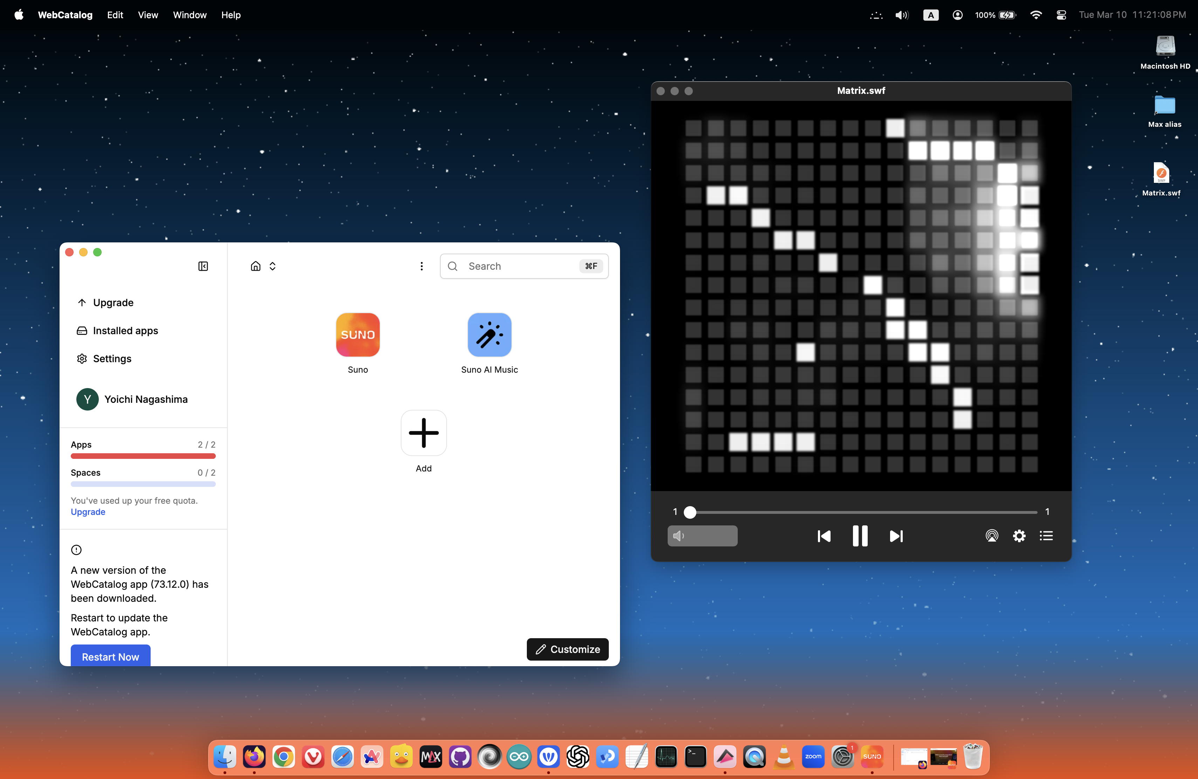Screen dimensions: 1198x779
Task: Open the three-dot more options menu
Action: click(x=421, y=266)
